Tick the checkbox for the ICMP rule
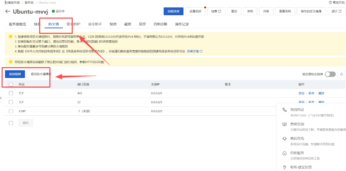Image resolution: width=346 pixels, height=171 pixels. (11, 111)
